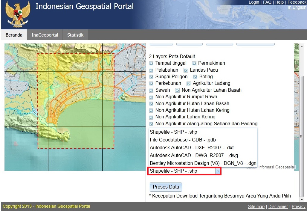Toggle the Sungai Poligon checkbox
The image size is (307, 211).
point(151,77)
